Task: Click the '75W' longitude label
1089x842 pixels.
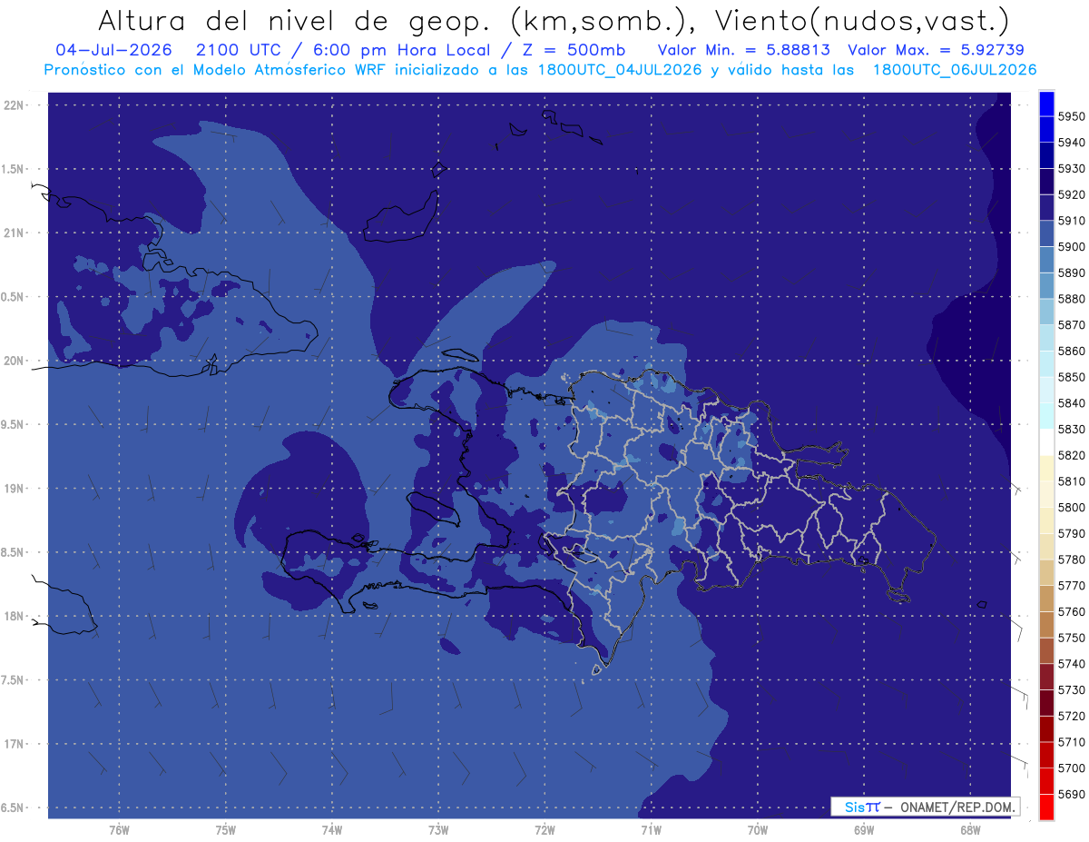Action: [x=226, y=829]
